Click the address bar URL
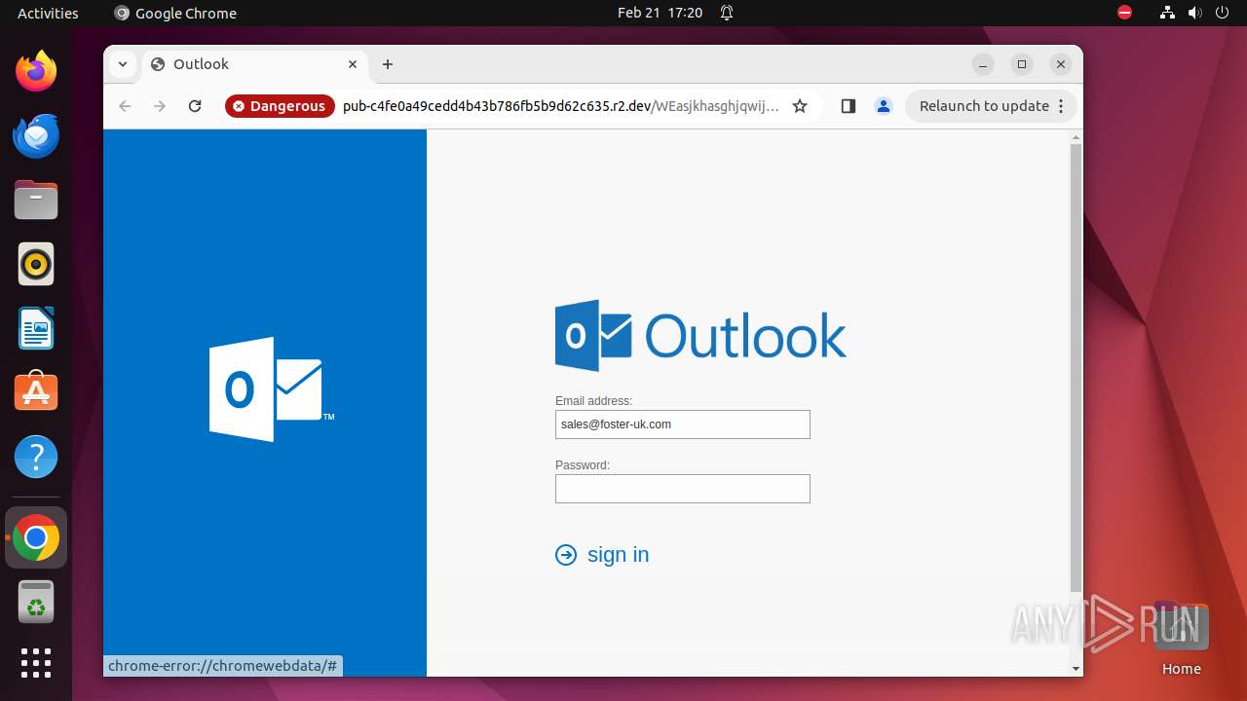 click(561, 106)
